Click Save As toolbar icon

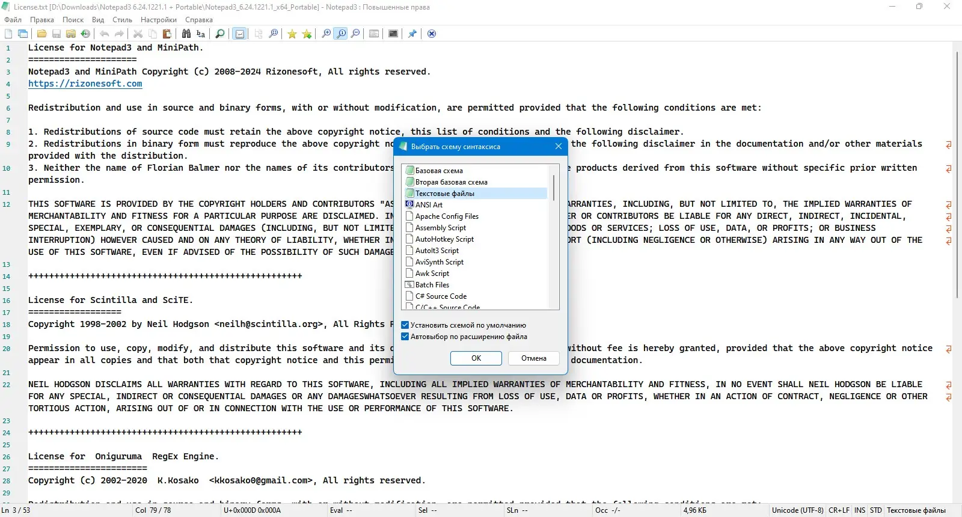71,34
